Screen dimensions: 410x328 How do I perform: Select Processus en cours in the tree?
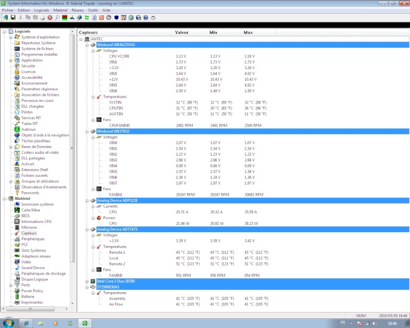37,100
